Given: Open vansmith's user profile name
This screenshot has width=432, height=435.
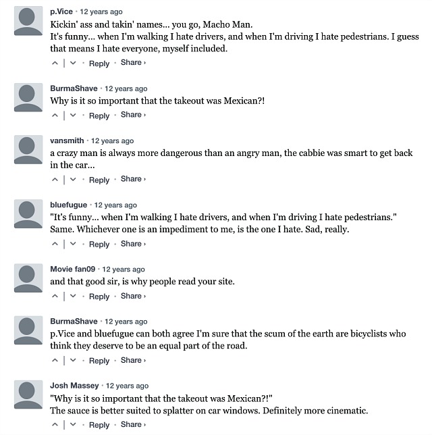Looking at the screenshot, I should 67,140.
